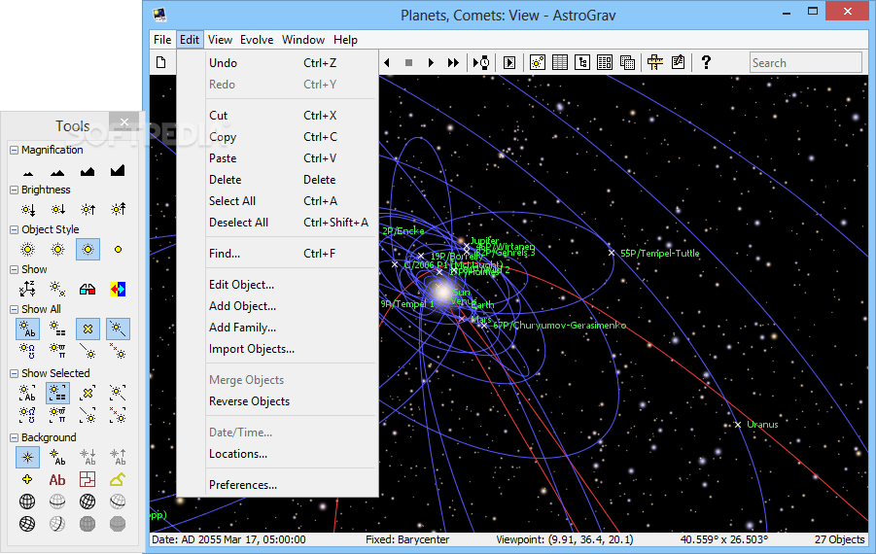876x554 pixels.
Task: Collapse the Background section
Action: 14,437
